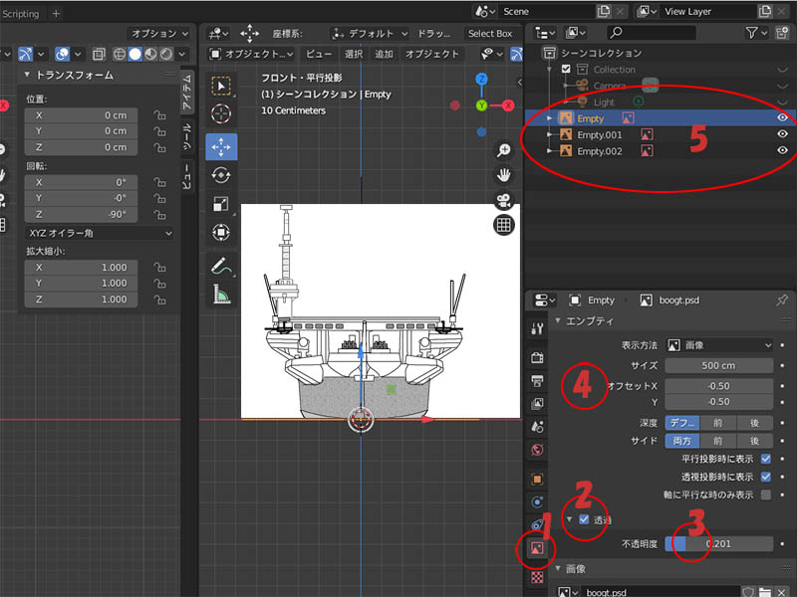797x597 pixels.
Task: Open the ビュー menu in viewport header
Action: click(x=319, y=54)
